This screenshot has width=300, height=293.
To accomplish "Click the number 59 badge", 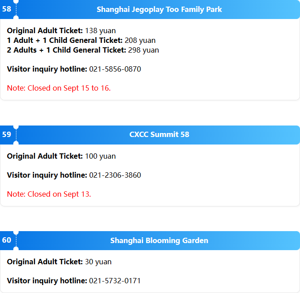I will pyautogui.click(x=7, y=134).
